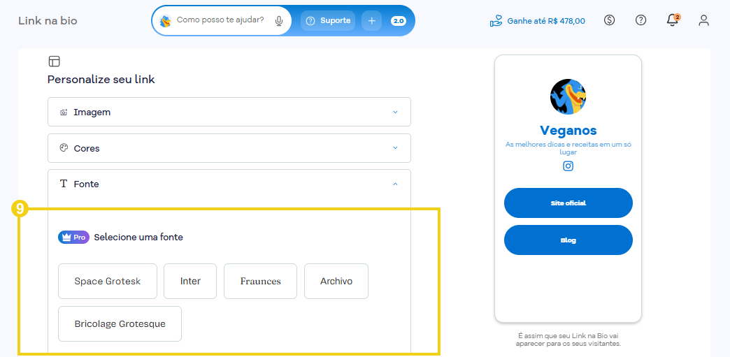The image size is (730, 357).
Task: Click the Instagram icon in preview
Action: click(x=568, y=166)
